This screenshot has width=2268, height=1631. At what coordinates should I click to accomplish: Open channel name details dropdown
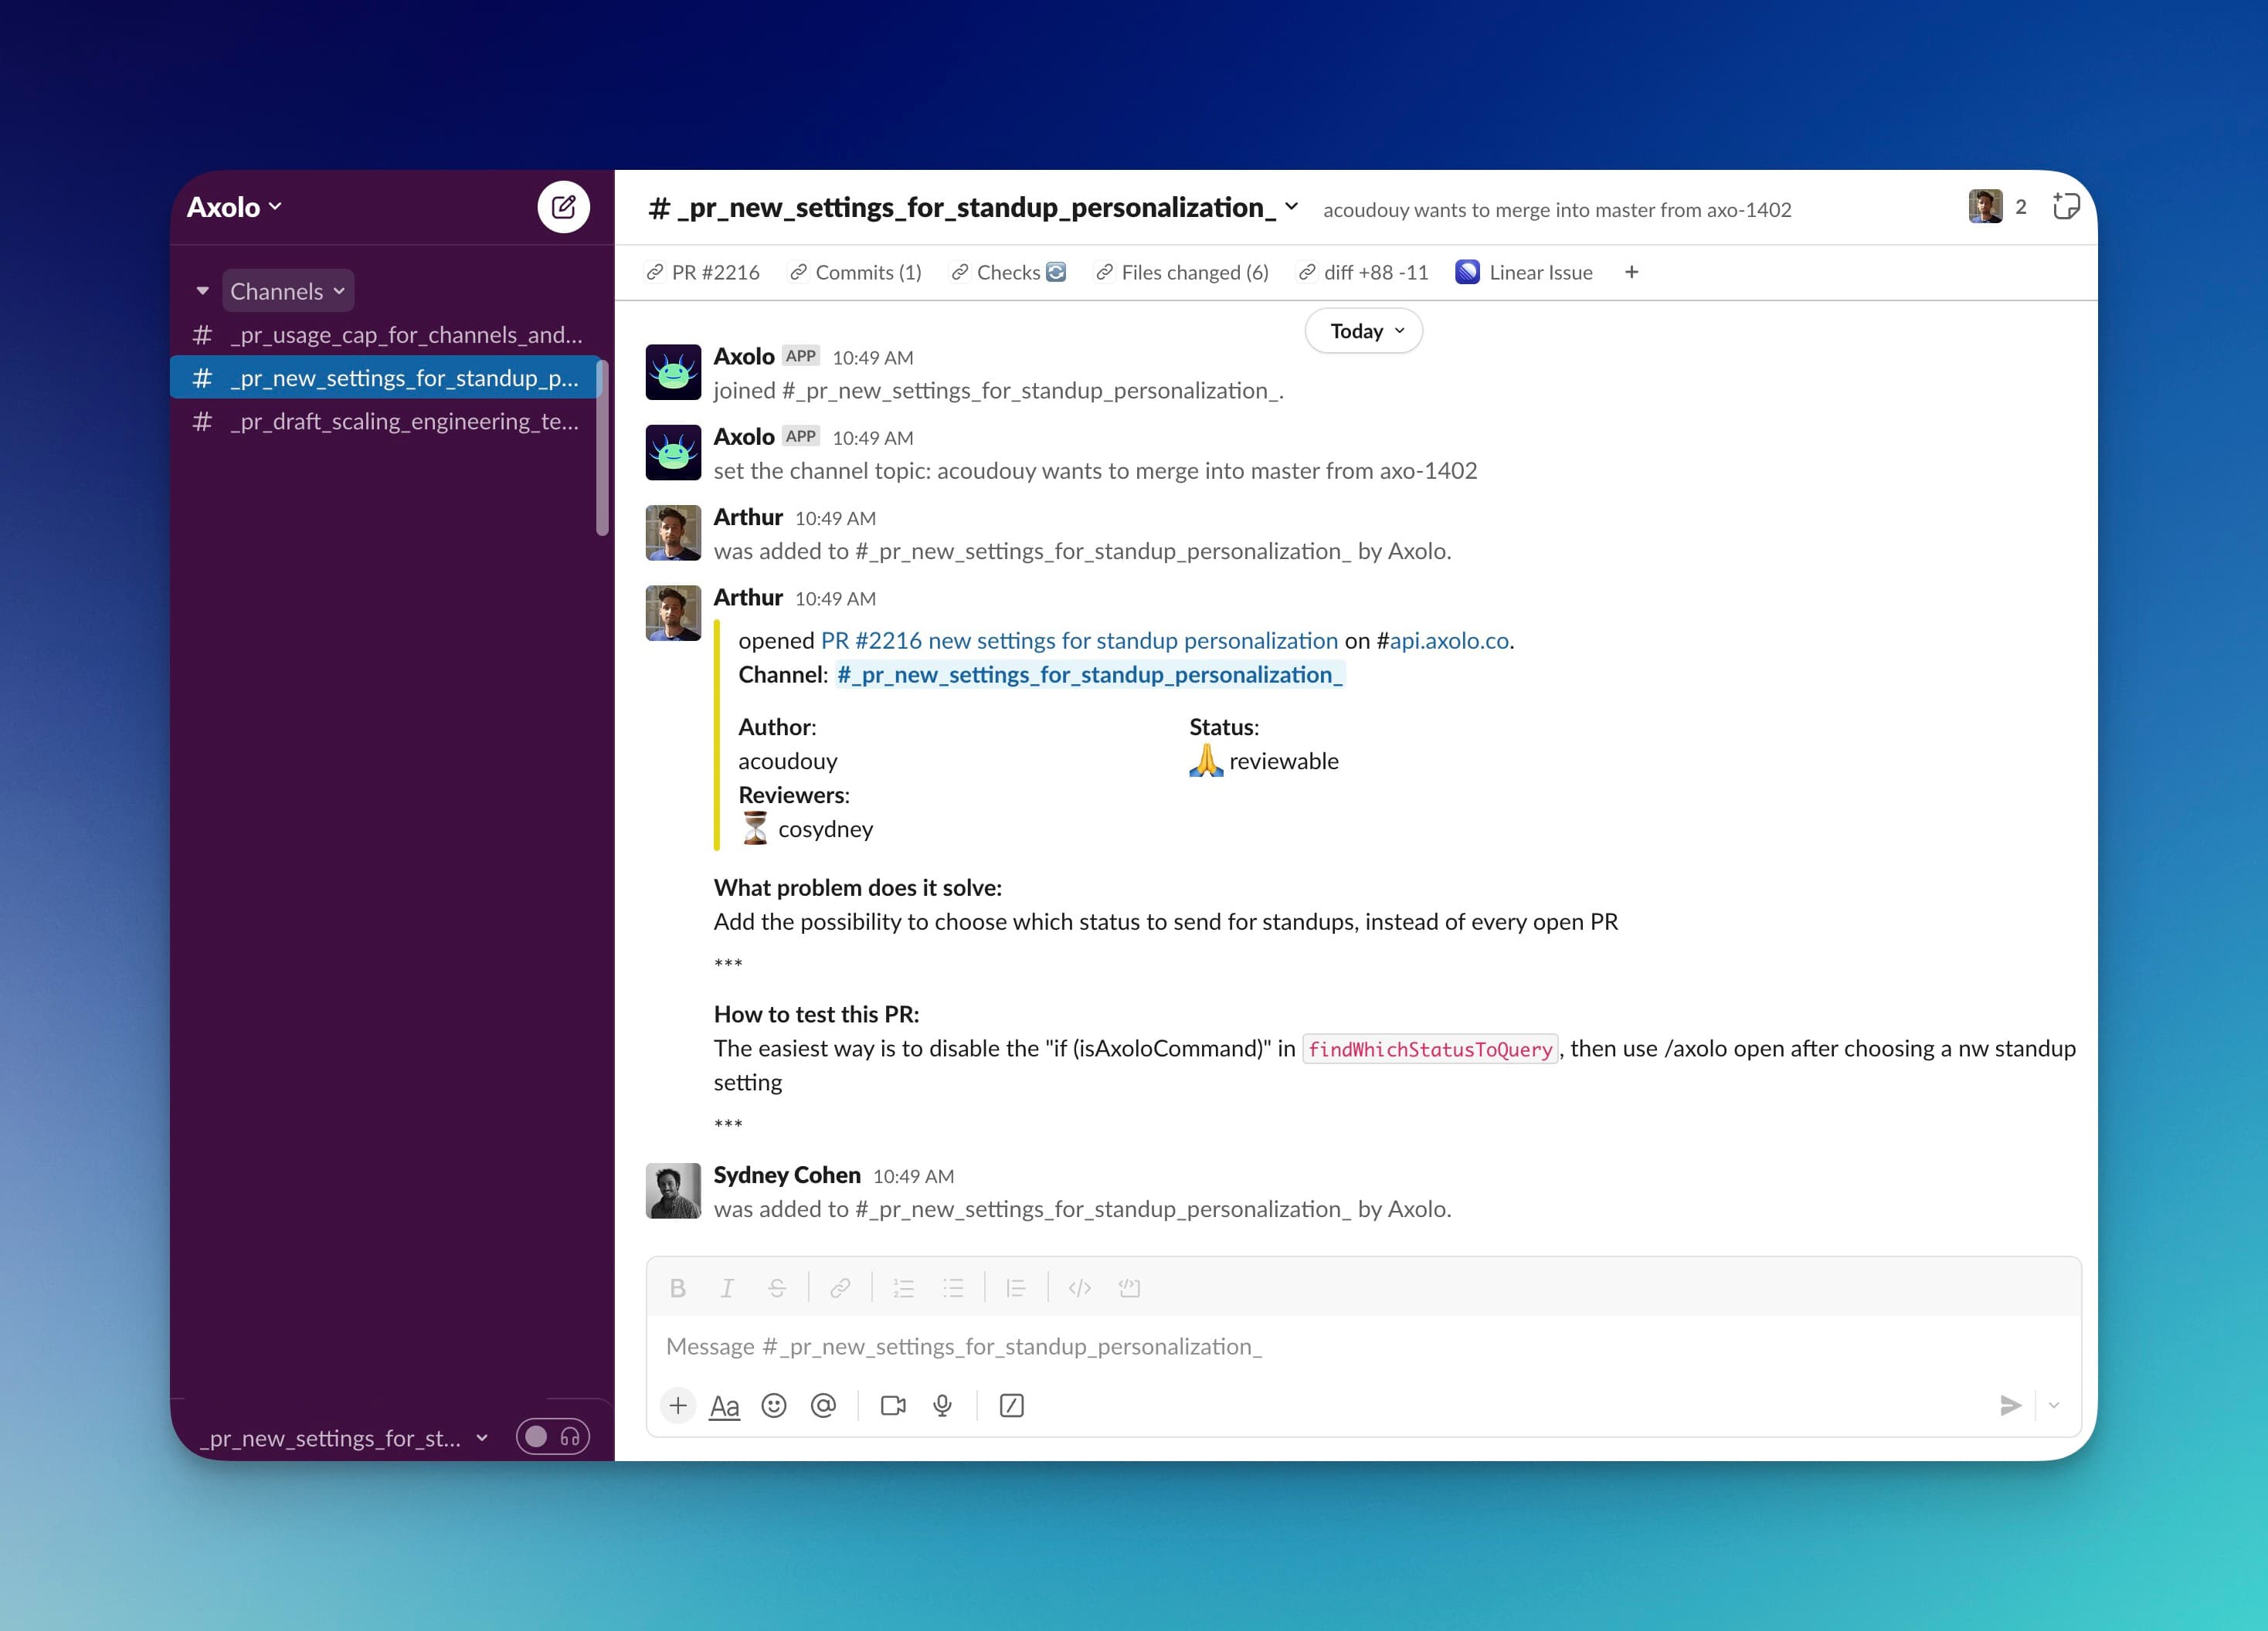[1291, 207]
